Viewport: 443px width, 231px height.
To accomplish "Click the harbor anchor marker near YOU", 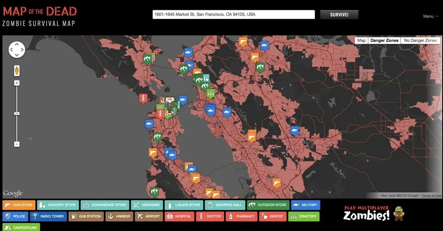I will [162, 100].
